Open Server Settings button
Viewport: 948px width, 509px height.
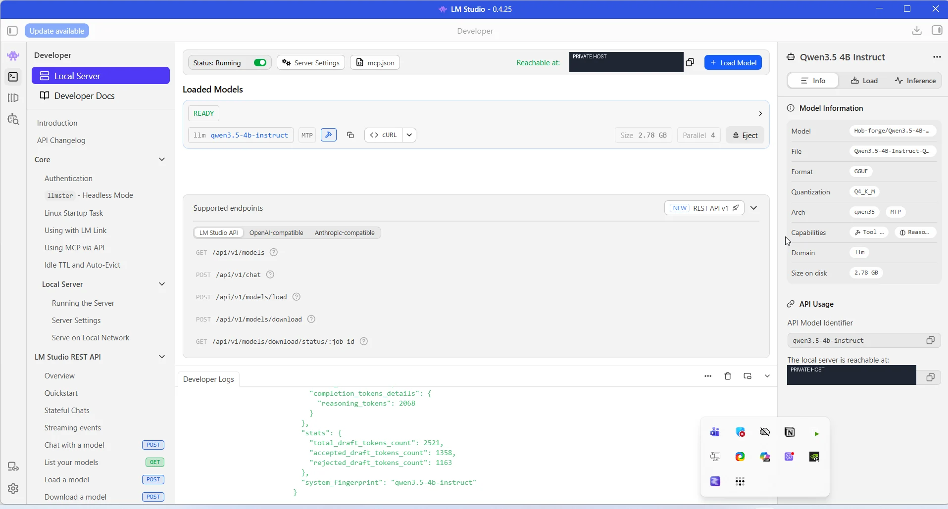pos(311,62)
